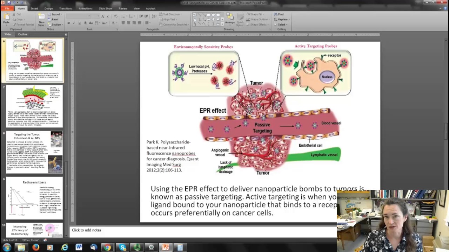The width and height of the screenshot is (449, 252).
Task: Toggle Strikethrough formatting
Action: pos(90,23)
